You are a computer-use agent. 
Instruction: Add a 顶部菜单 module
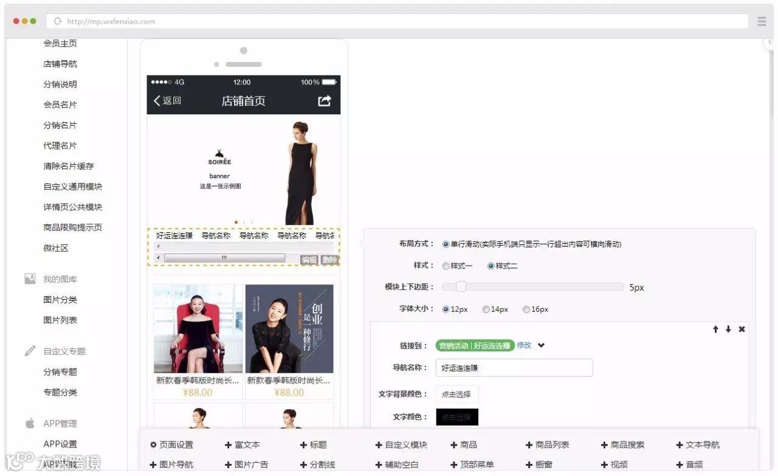point(472,464)
